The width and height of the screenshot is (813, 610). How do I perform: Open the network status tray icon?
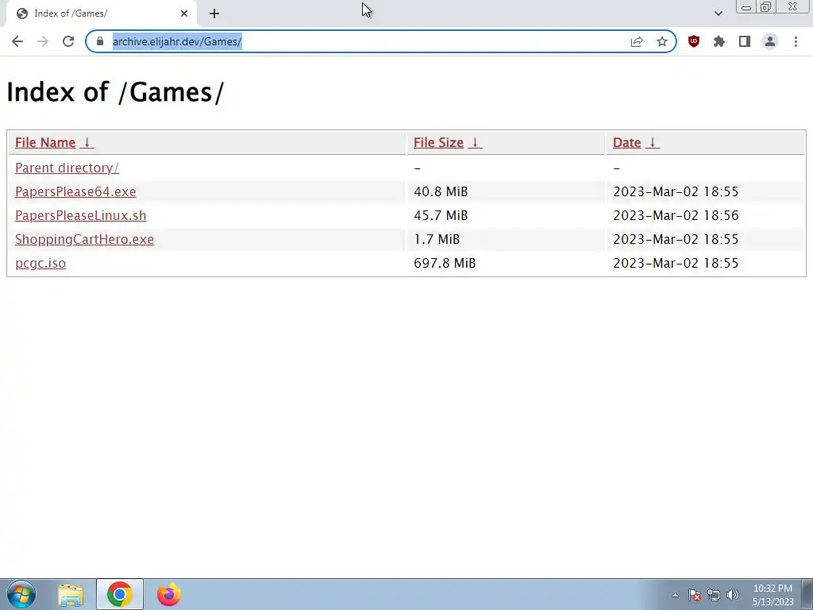click(x=714, y=595)
